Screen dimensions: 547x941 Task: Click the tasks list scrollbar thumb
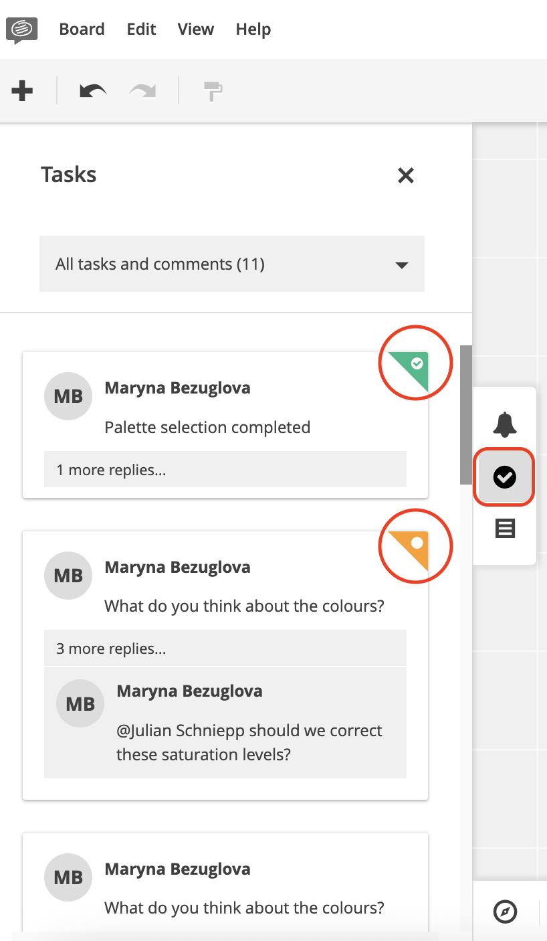pos(466,414)
